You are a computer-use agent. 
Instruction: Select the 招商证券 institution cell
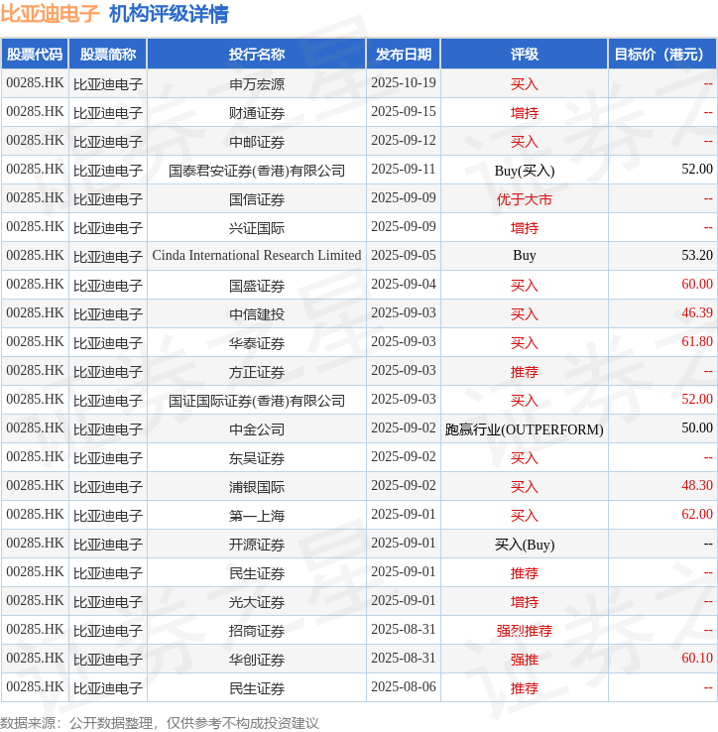(256, 630)
